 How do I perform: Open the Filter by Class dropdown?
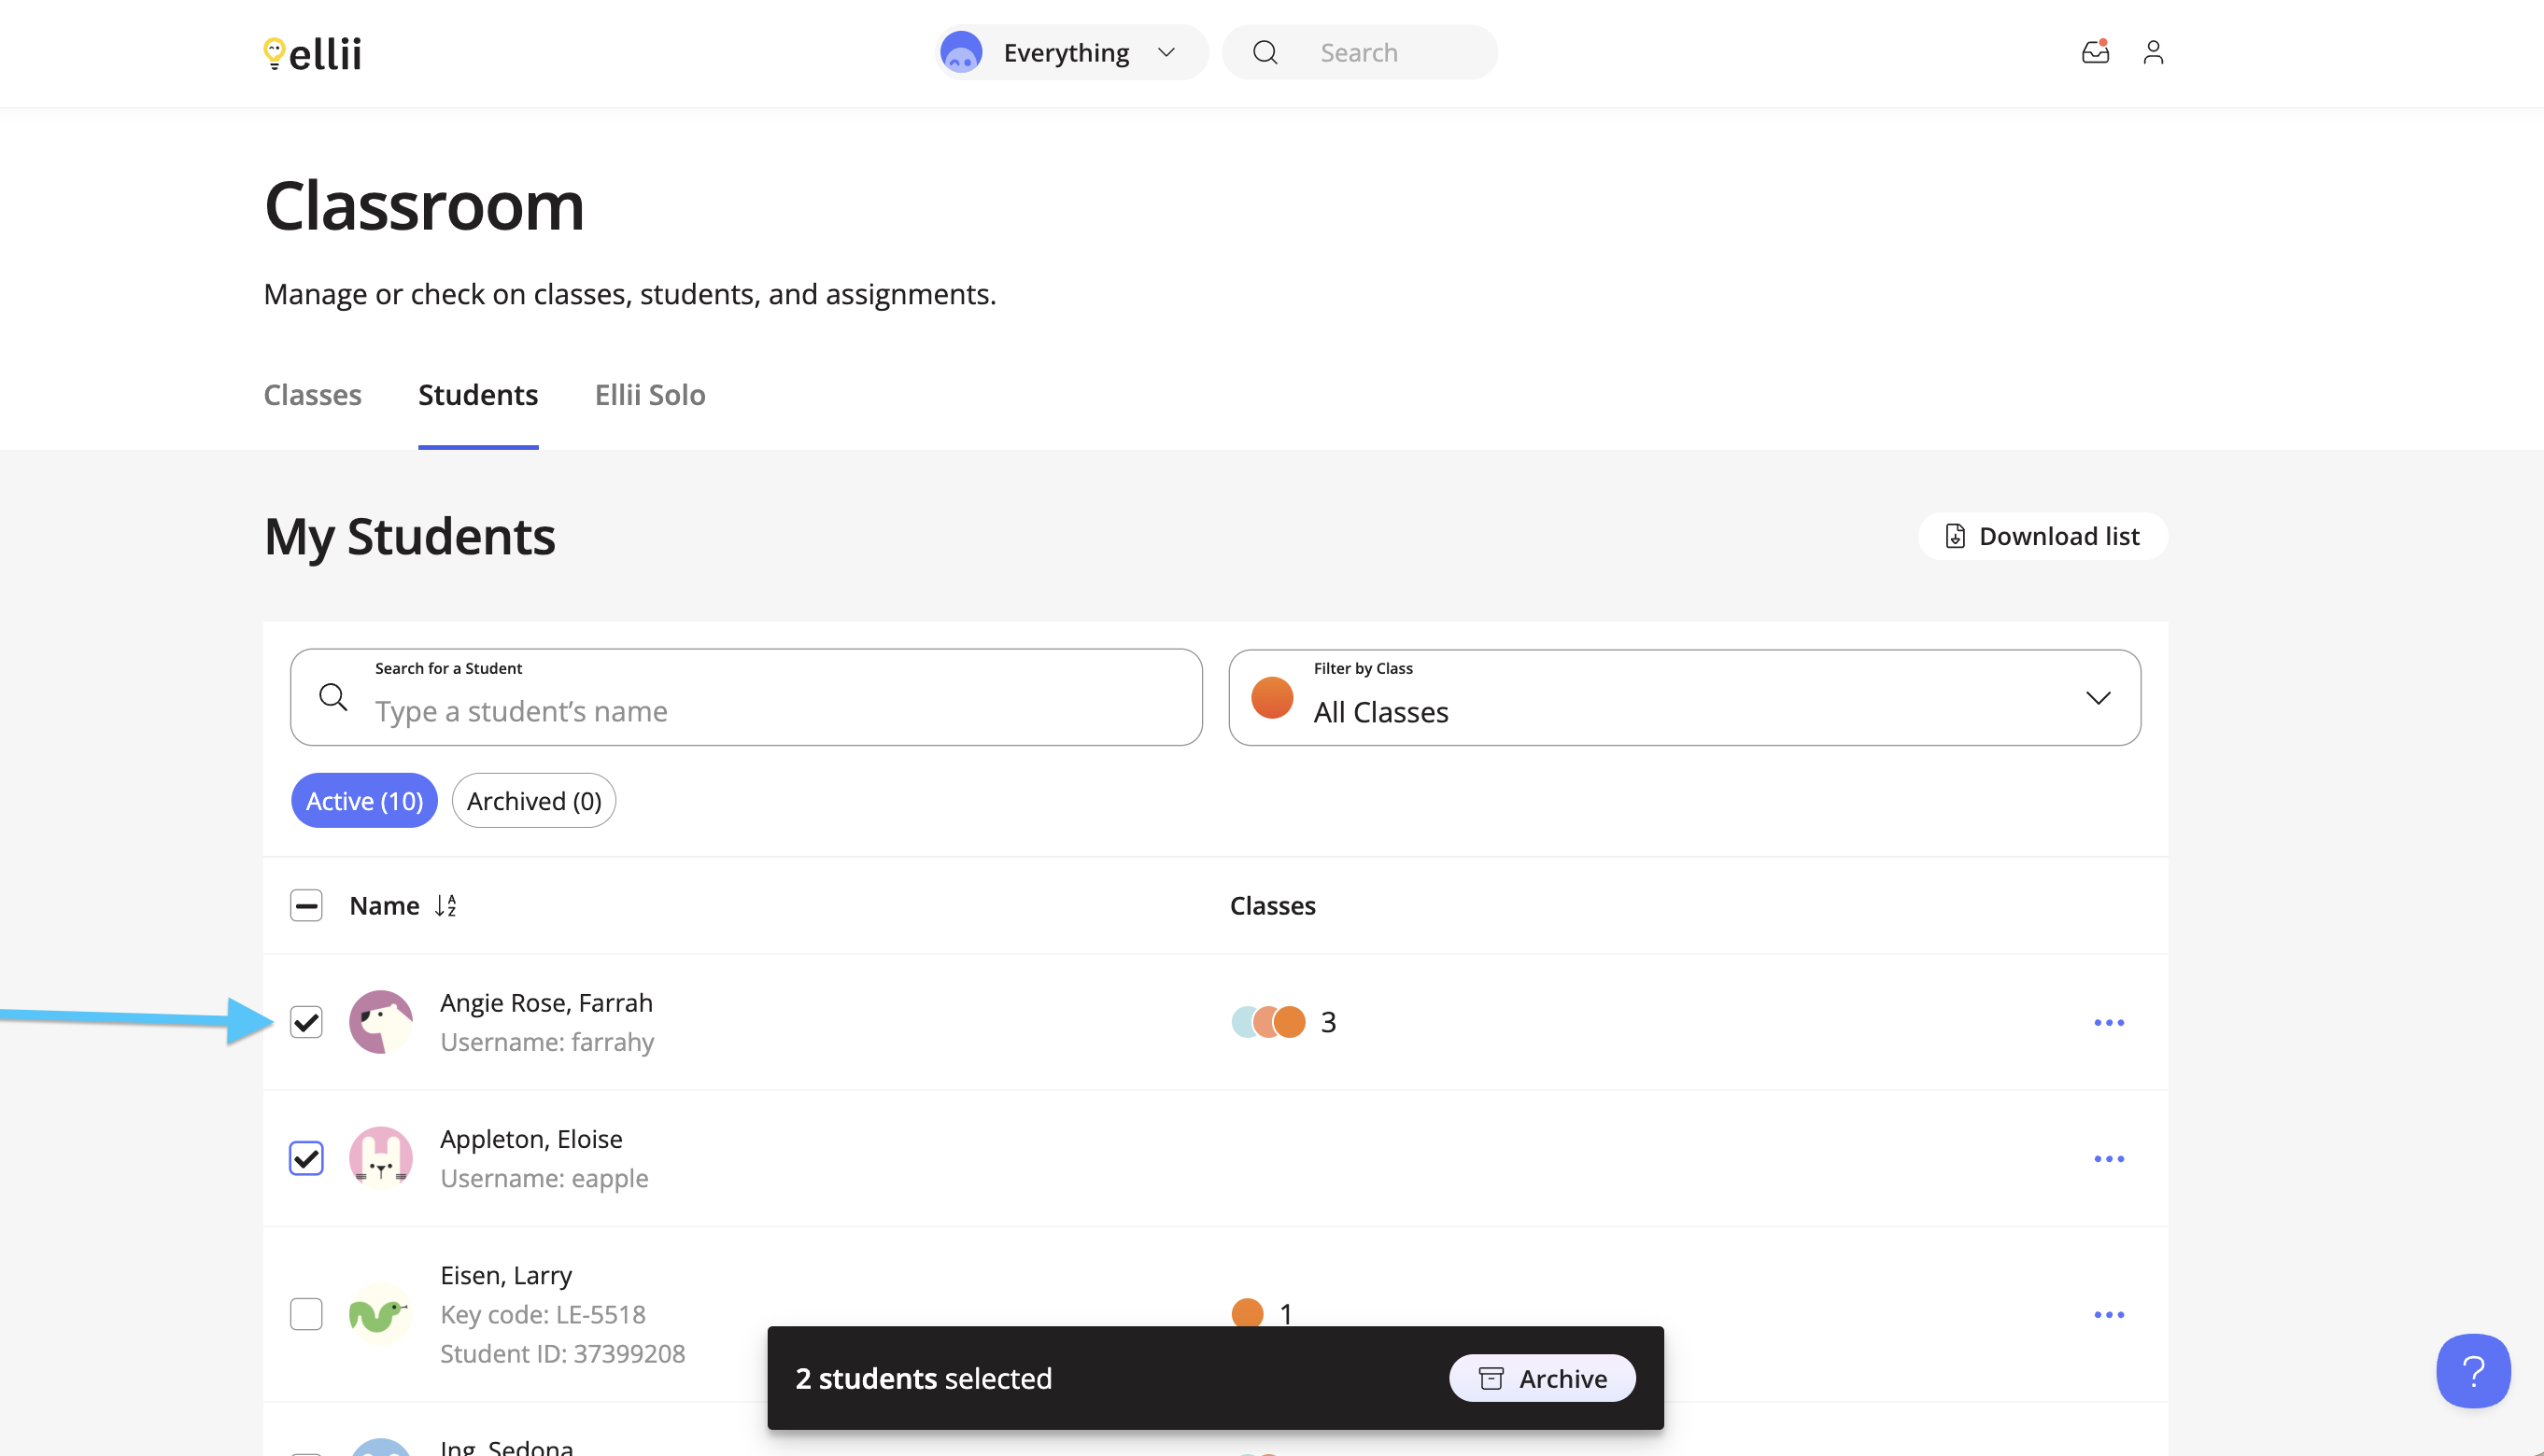pyautogui.click(x=1685, y=697)
